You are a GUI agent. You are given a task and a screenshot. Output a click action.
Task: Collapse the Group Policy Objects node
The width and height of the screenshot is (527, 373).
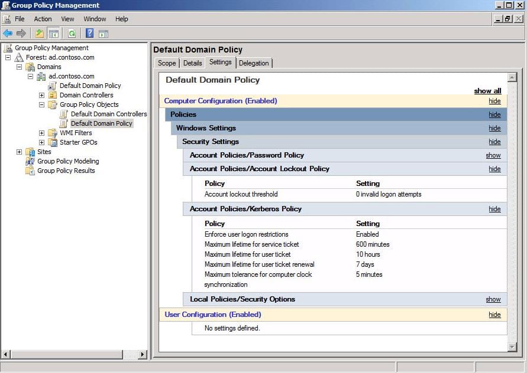pyautogui.click(x=41, y=104)
